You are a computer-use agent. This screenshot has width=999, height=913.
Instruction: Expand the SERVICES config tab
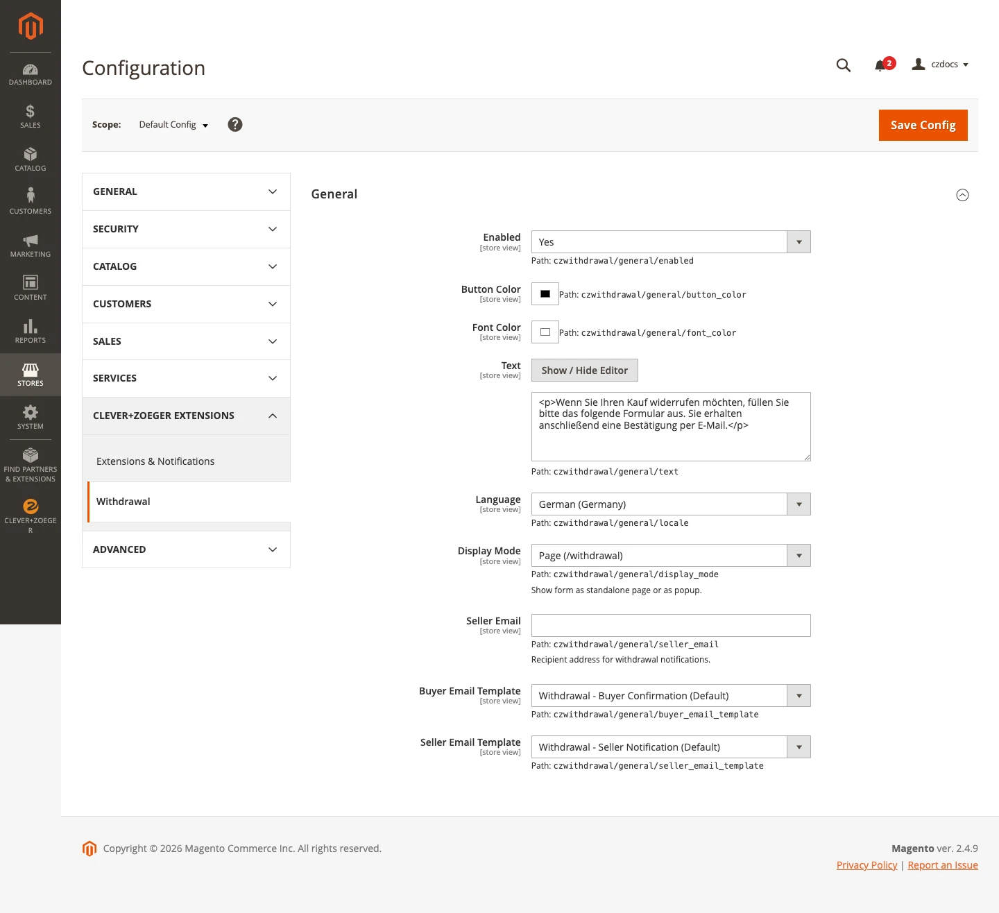pos(186,378)
